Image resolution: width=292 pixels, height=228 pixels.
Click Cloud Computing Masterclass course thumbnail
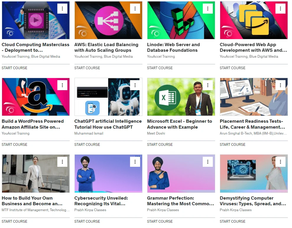[36, 20]
